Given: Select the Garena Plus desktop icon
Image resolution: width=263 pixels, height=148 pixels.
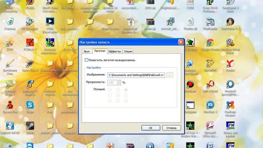Looking at the screenshot, I should coord(10,107).
